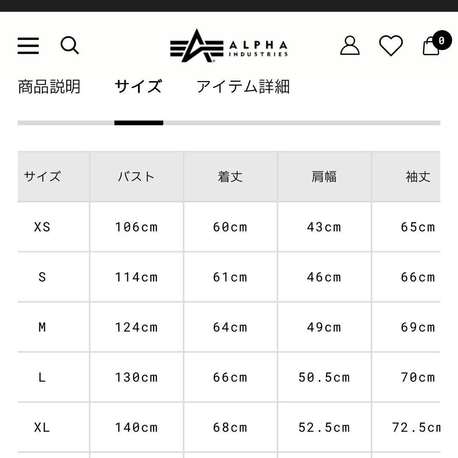Click the tab progress indicator bar
458x458 pixels.
pos(139,123)
